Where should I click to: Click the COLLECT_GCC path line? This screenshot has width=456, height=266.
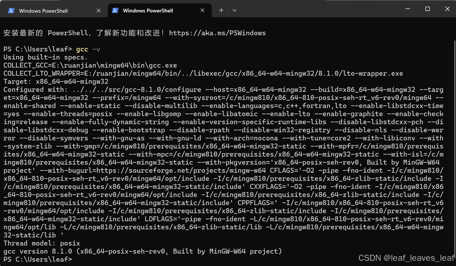(x=90, y=65)
